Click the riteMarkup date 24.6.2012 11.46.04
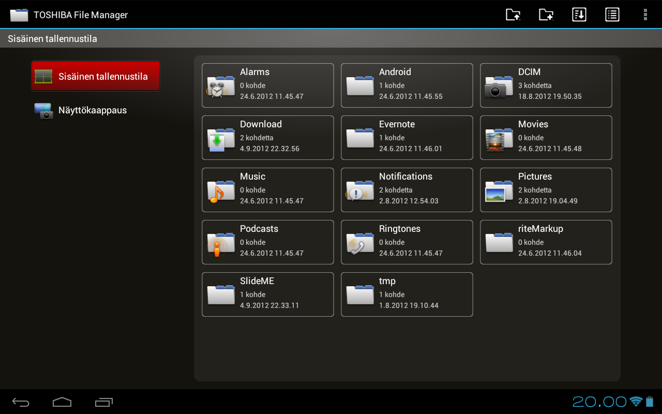This screenshot has height=414, width=662. click(550, 253)
